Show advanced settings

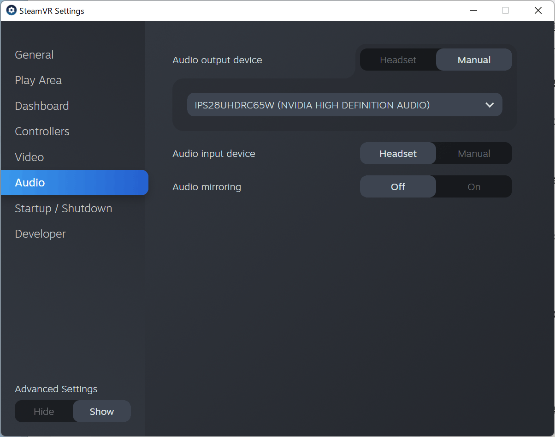(102, 412)
